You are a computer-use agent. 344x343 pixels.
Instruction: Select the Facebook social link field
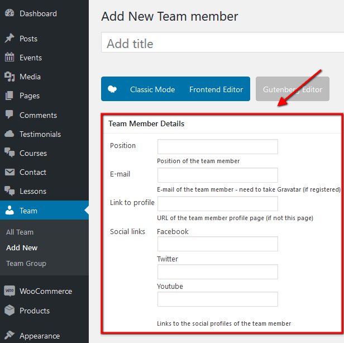218,244
